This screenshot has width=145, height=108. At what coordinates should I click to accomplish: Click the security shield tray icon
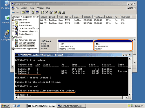point(129,106)
